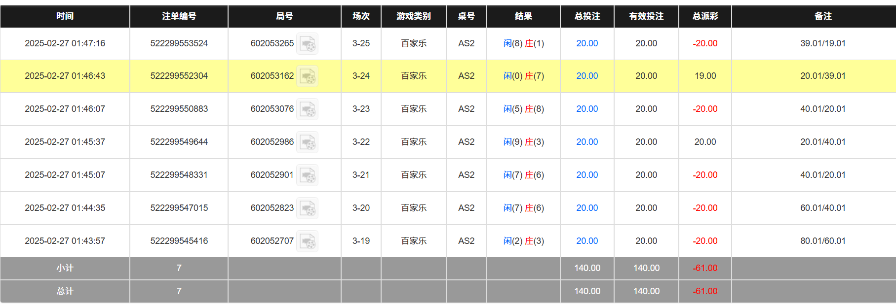Click replay icon beside round 602052986
This screenshot has width=896, height=305.
(x=307, y=142)
